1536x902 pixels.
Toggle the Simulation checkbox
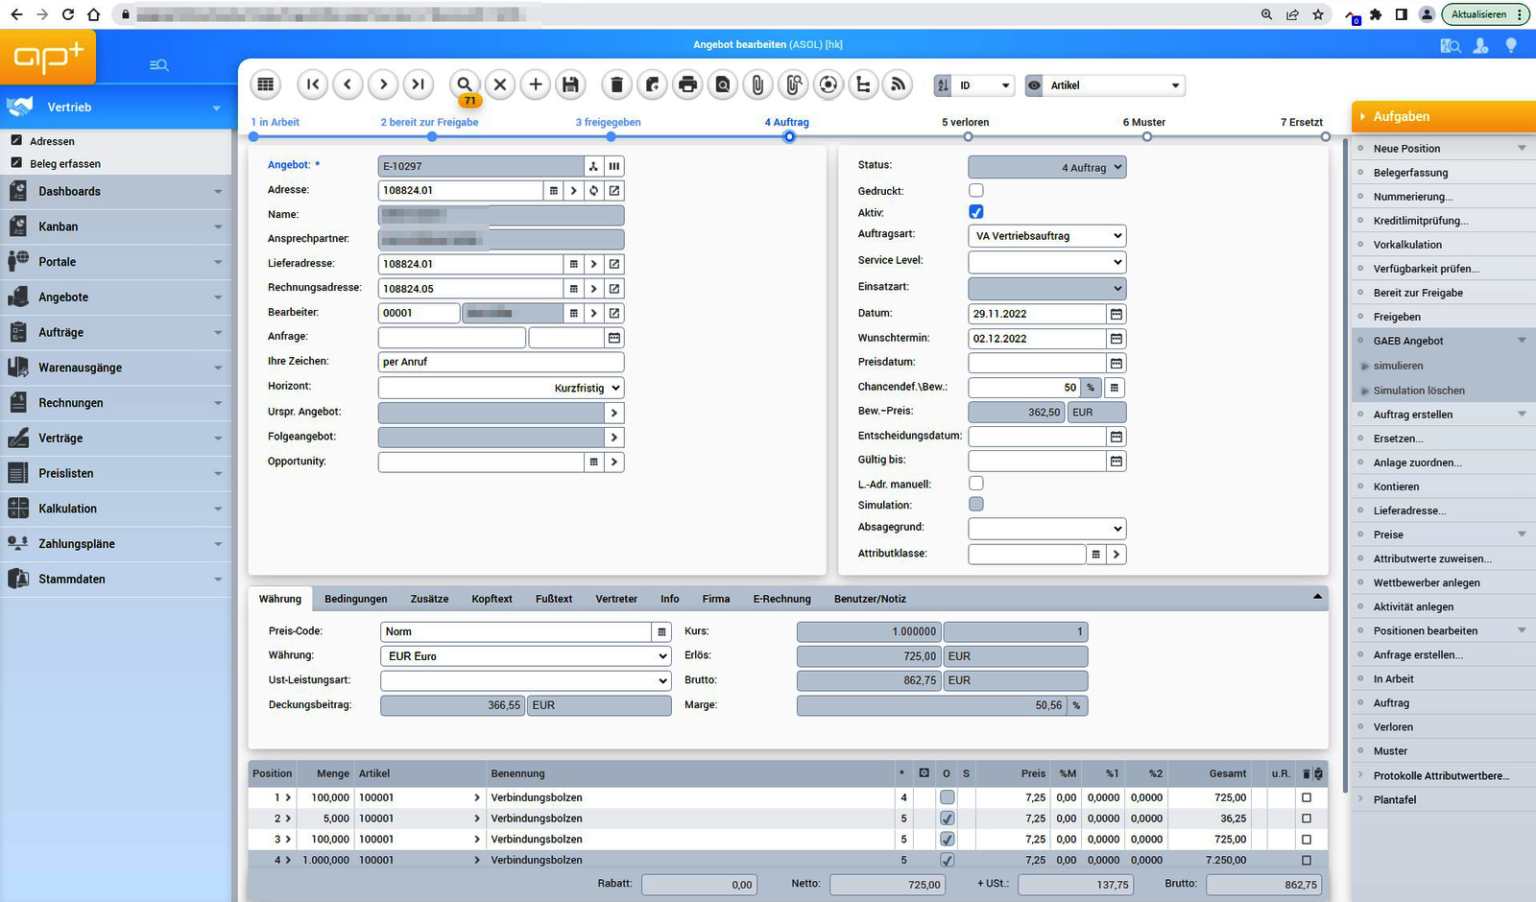click(x=975, y=504)
